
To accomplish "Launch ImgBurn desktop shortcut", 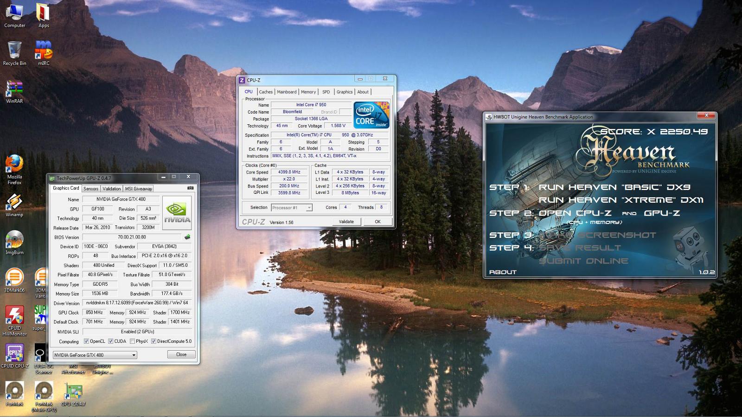I will [x=14, y=243].
